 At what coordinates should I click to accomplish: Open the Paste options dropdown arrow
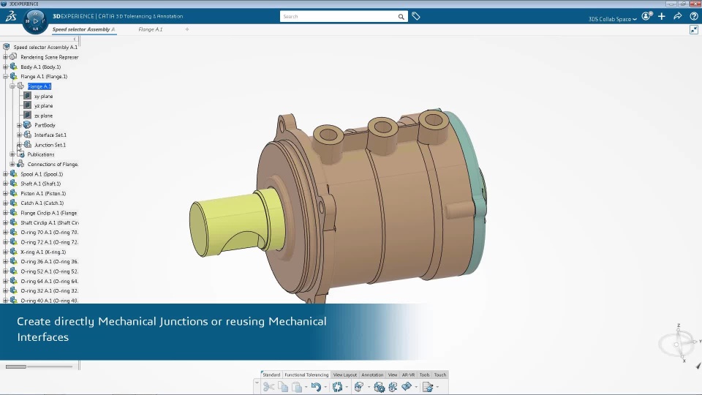[x=306, y=387]
